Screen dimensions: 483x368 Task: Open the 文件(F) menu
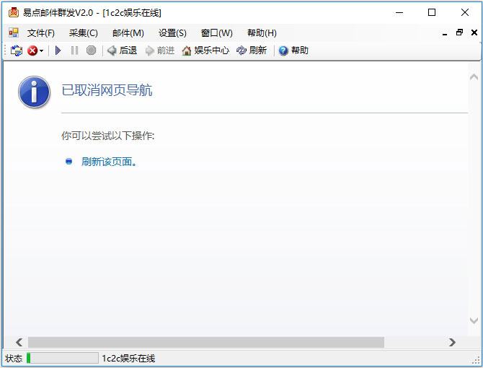pyautogui.click(x=40, y=33)
